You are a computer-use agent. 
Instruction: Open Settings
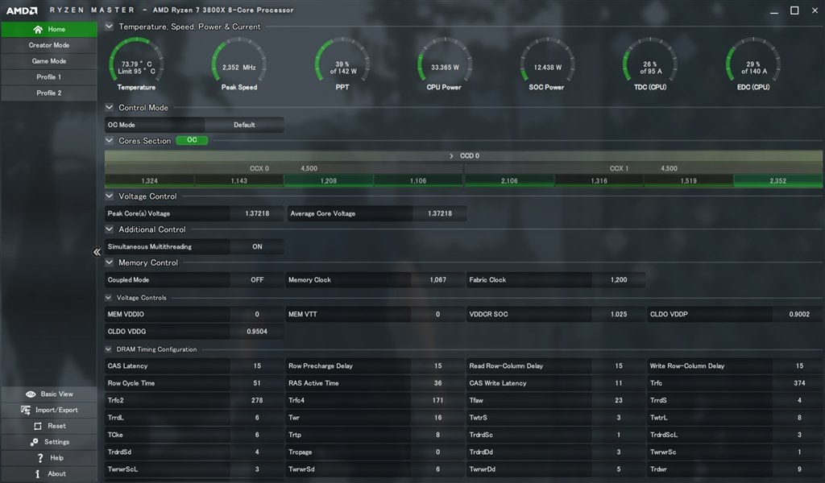(x=49, y=442)
